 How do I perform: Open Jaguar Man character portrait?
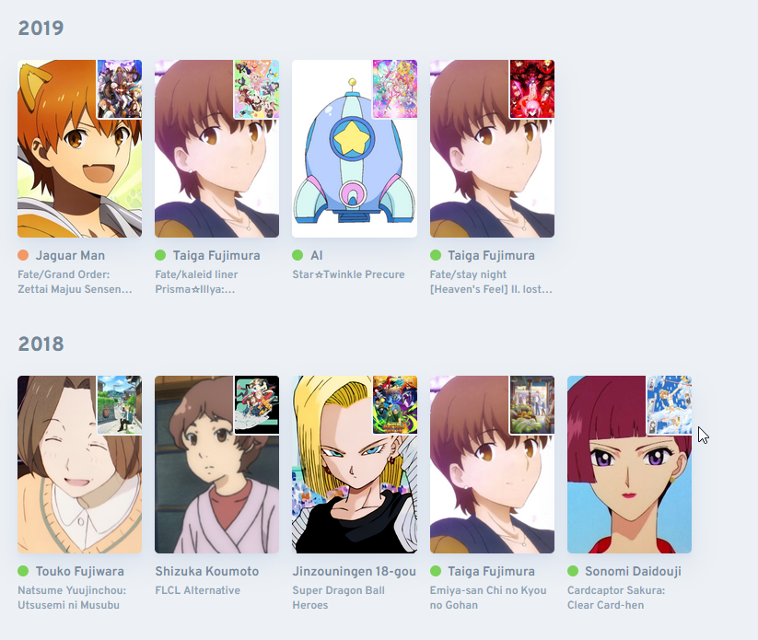coord(80,148)
